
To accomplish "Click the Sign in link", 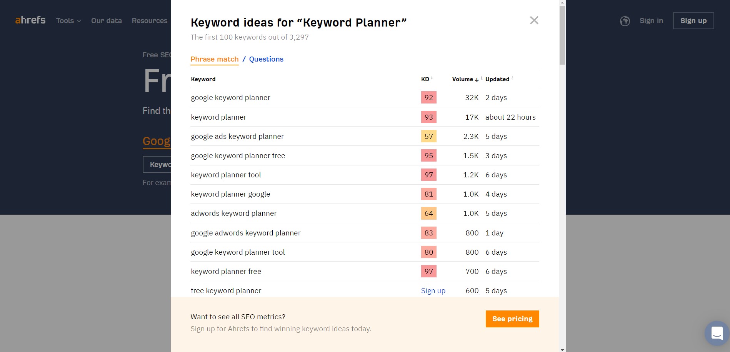I will [651, 21].
